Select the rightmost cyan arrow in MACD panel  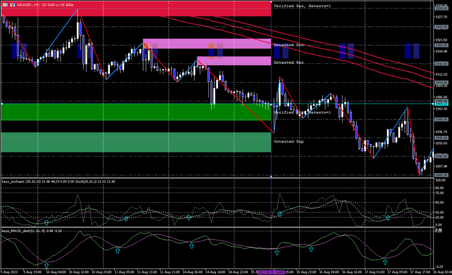pos(385,262)
